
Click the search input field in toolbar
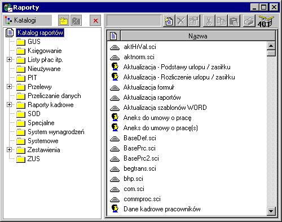[x=134, y=20]
